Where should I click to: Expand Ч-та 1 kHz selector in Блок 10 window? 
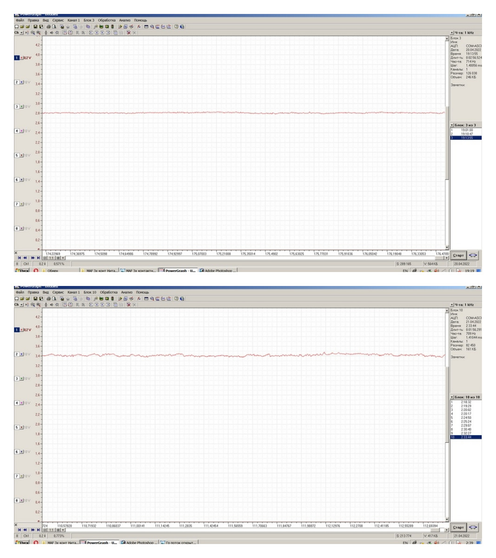(x=452, y=305)
